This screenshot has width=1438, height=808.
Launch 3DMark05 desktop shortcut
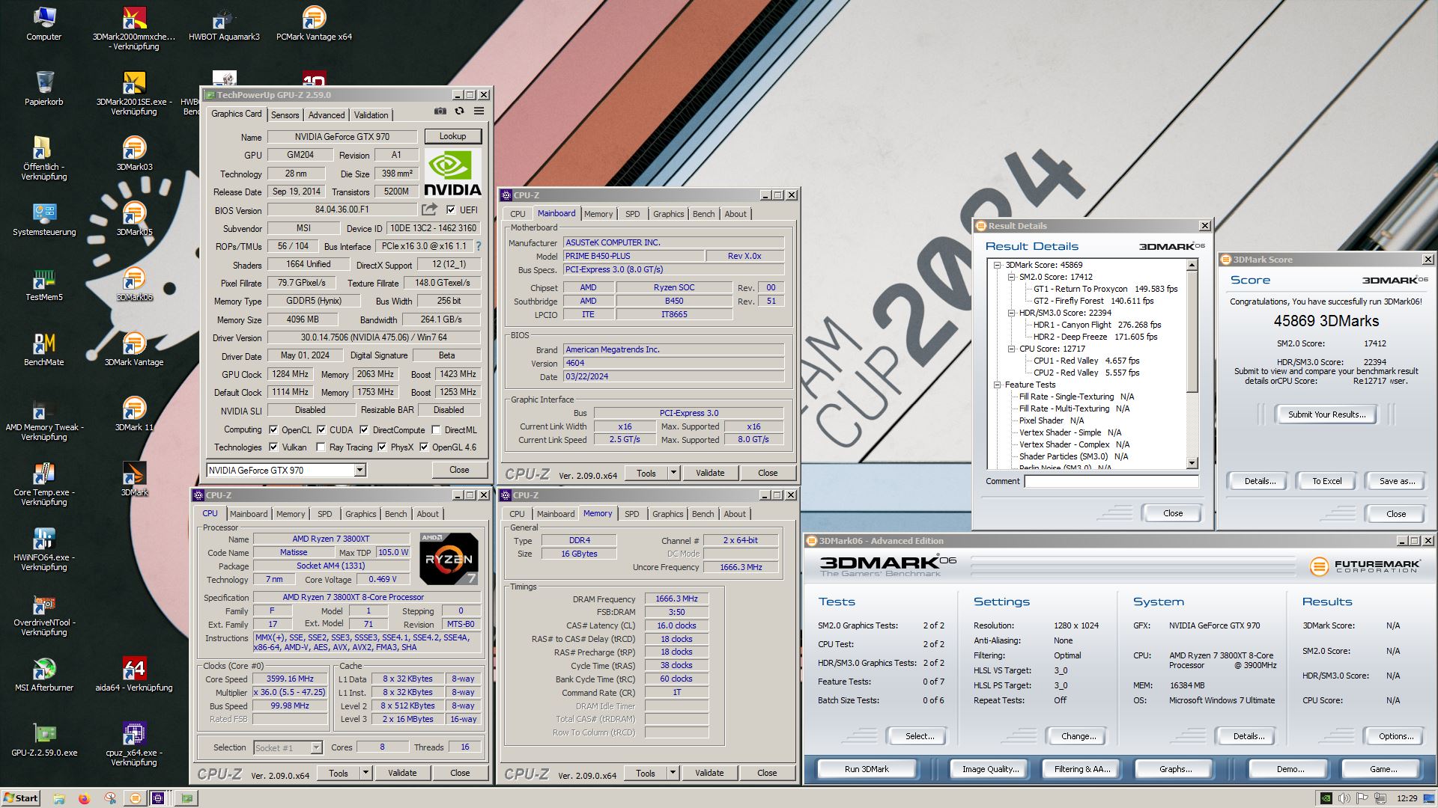point(134,218)
